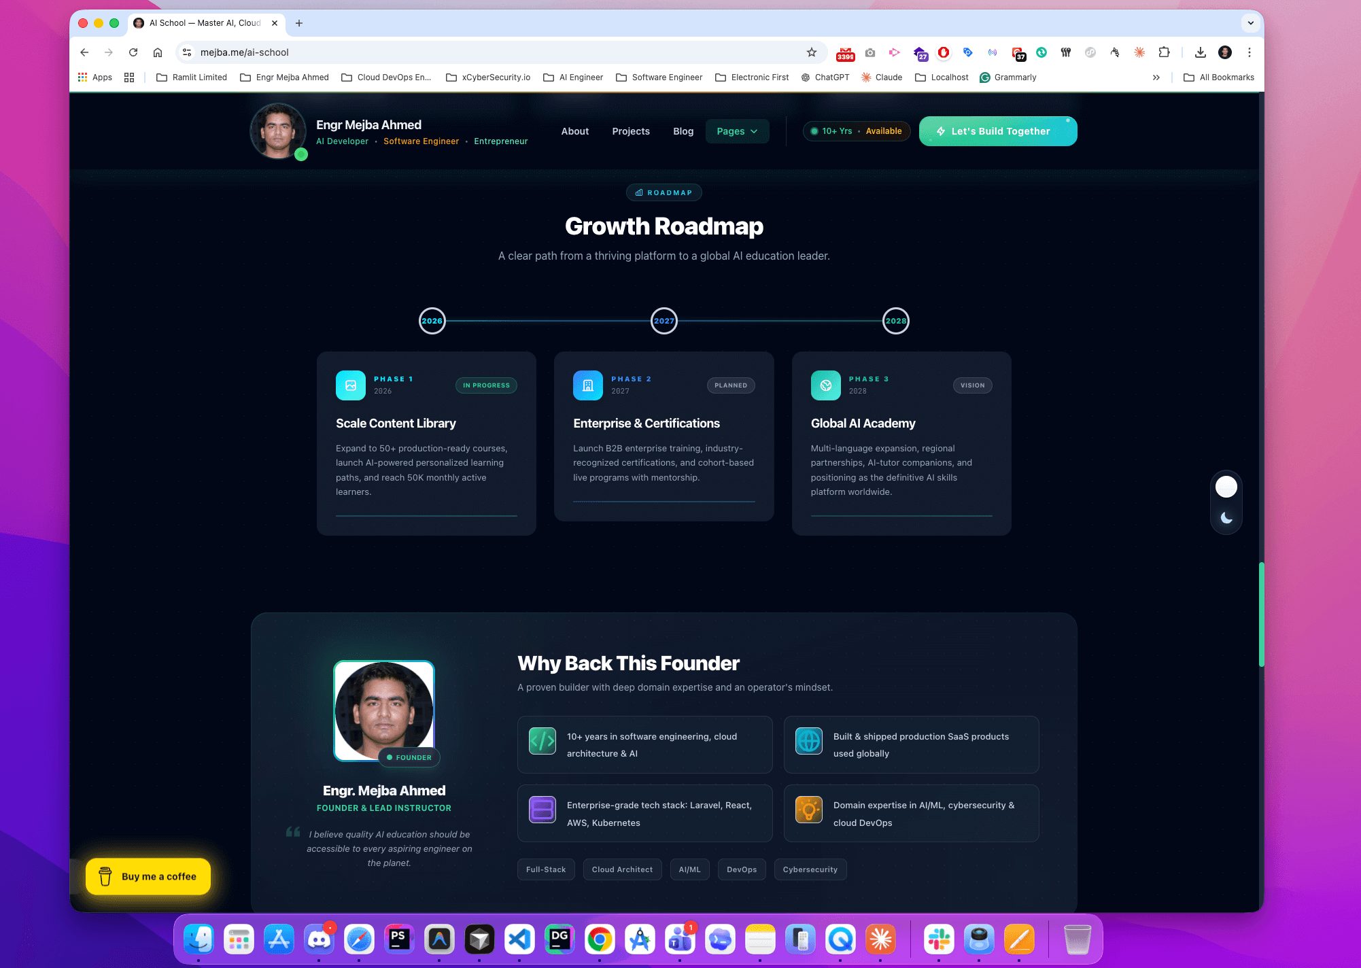Click the Available status indicator
1361x968 pixels.
(884, 131)
